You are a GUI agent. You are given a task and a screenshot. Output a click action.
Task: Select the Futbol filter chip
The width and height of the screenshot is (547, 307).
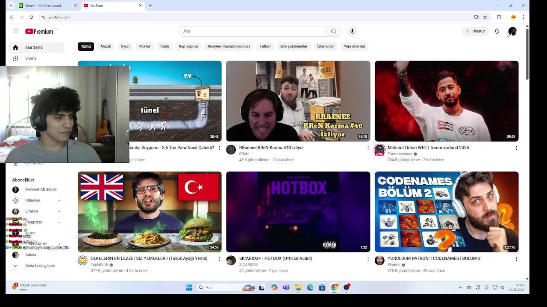(265, 46)
